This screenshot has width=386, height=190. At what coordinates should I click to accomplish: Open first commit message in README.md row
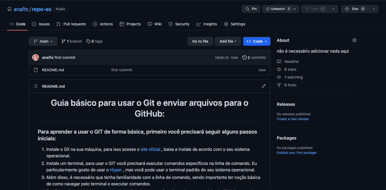pos(122,70)
